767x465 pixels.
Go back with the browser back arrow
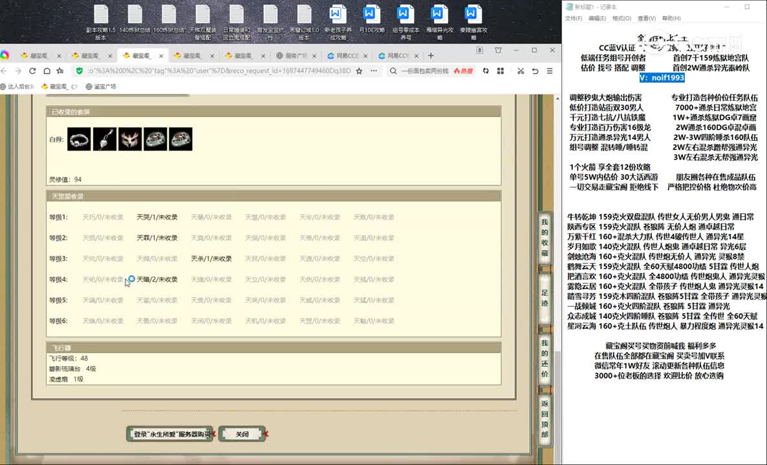point(4,71)
